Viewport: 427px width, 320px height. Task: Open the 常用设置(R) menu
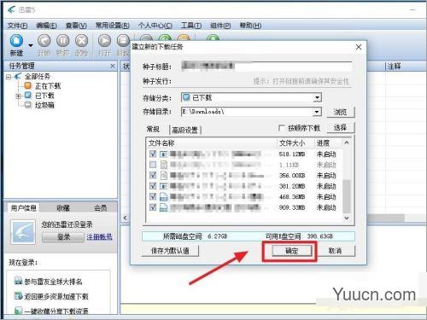(112, 26)
